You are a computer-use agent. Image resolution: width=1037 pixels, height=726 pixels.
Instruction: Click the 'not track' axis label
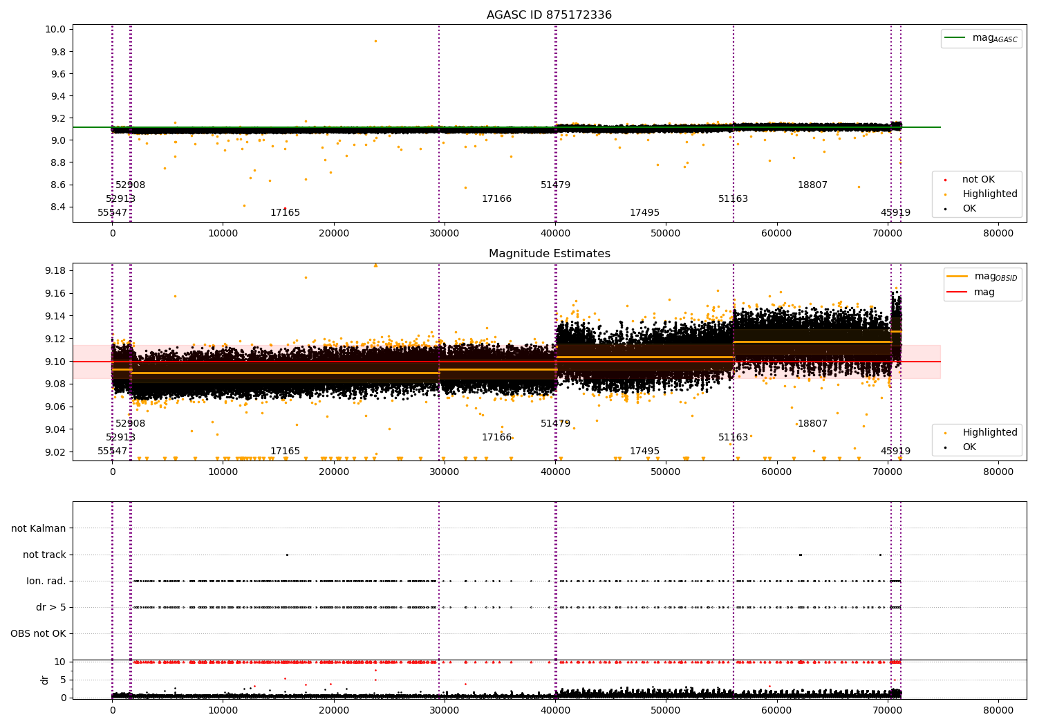(44, 555)
